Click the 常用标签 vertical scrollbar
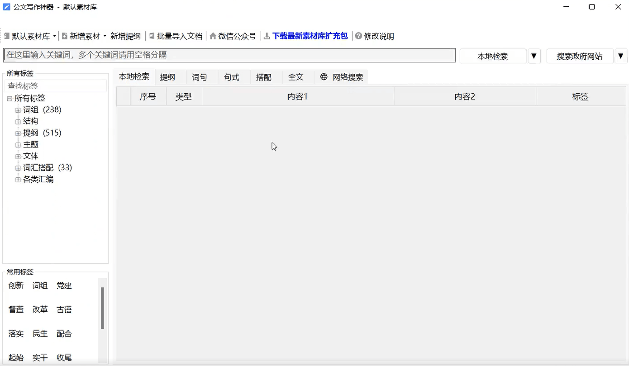Image resolution: width=629 pixels, height=366 pixels. [x=103, y=308]
